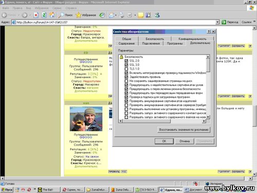Toggle Предупреждать о переключении режима безопасности
The height and width of the screenshot is (193, 257).
(126, 89)
